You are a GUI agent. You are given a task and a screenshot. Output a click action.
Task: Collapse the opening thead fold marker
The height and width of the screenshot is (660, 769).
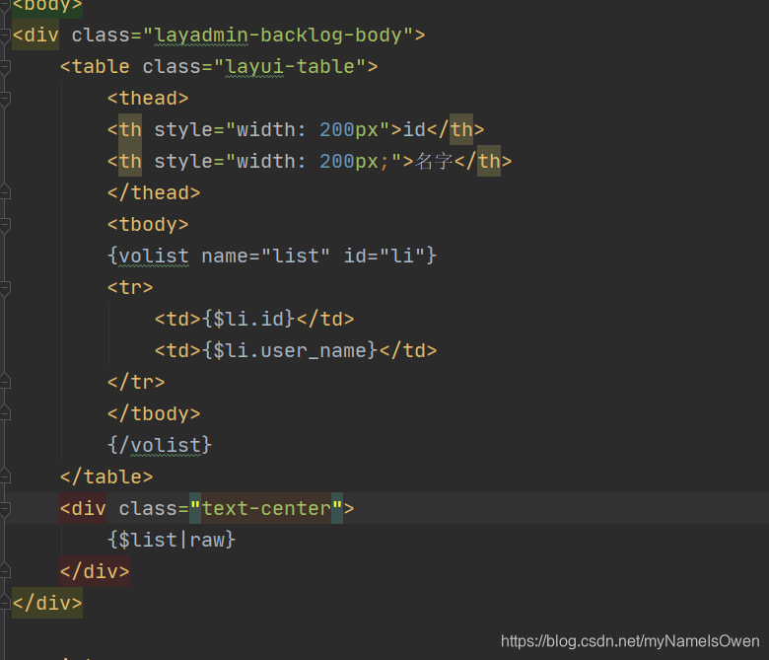[x=5, y=98]
